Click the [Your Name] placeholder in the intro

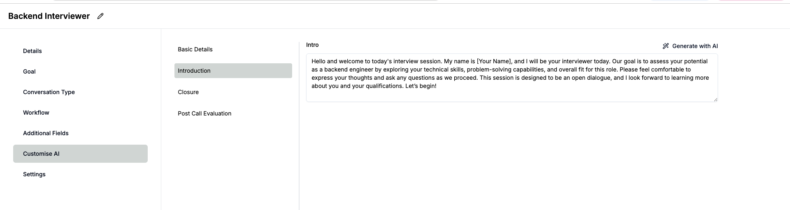(x=494, y=61)
